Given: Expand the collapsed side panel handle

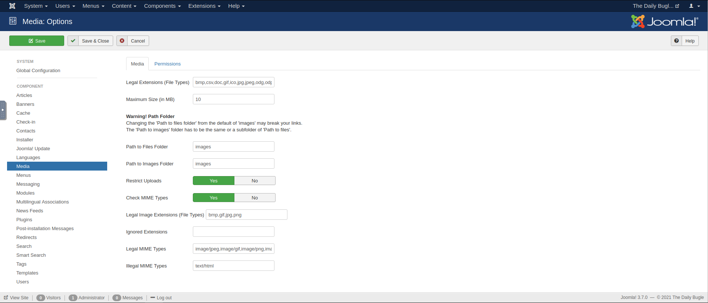Looking at the screenshot, I should pyautogui.click(x=3, y=110).
